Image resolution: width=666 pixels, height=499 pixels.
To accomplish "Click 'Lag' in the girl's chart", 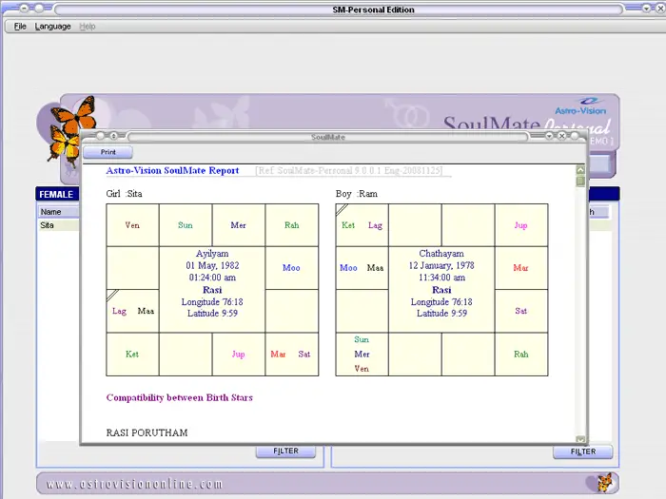I will (119, 311).
